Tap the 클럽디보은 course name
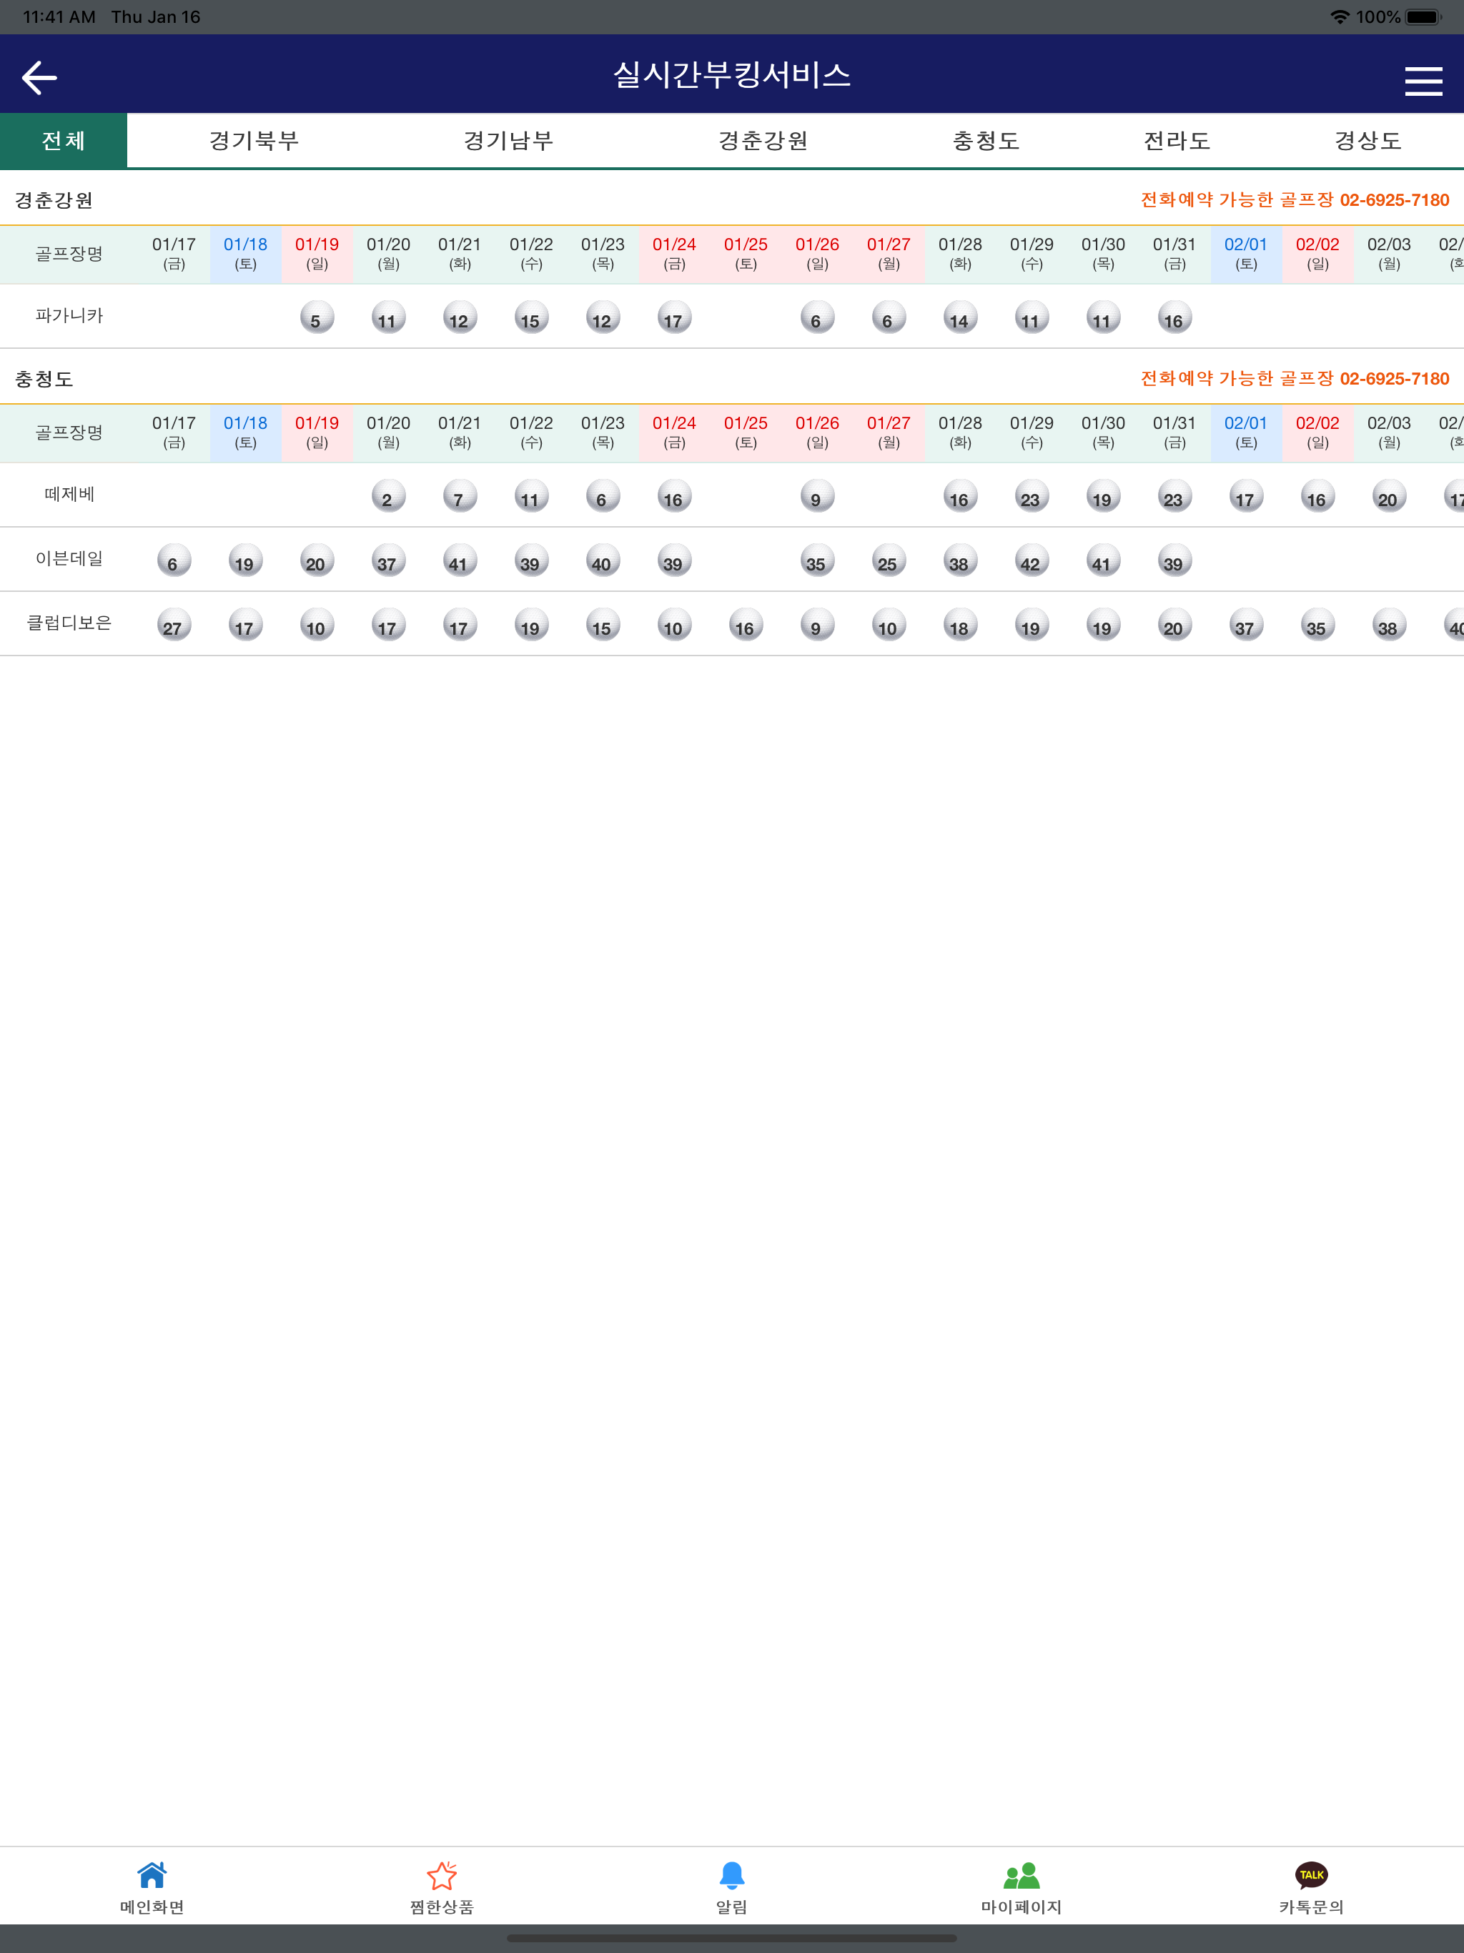The width and height of the screenshot is (1464, 1953). [69, 623]
